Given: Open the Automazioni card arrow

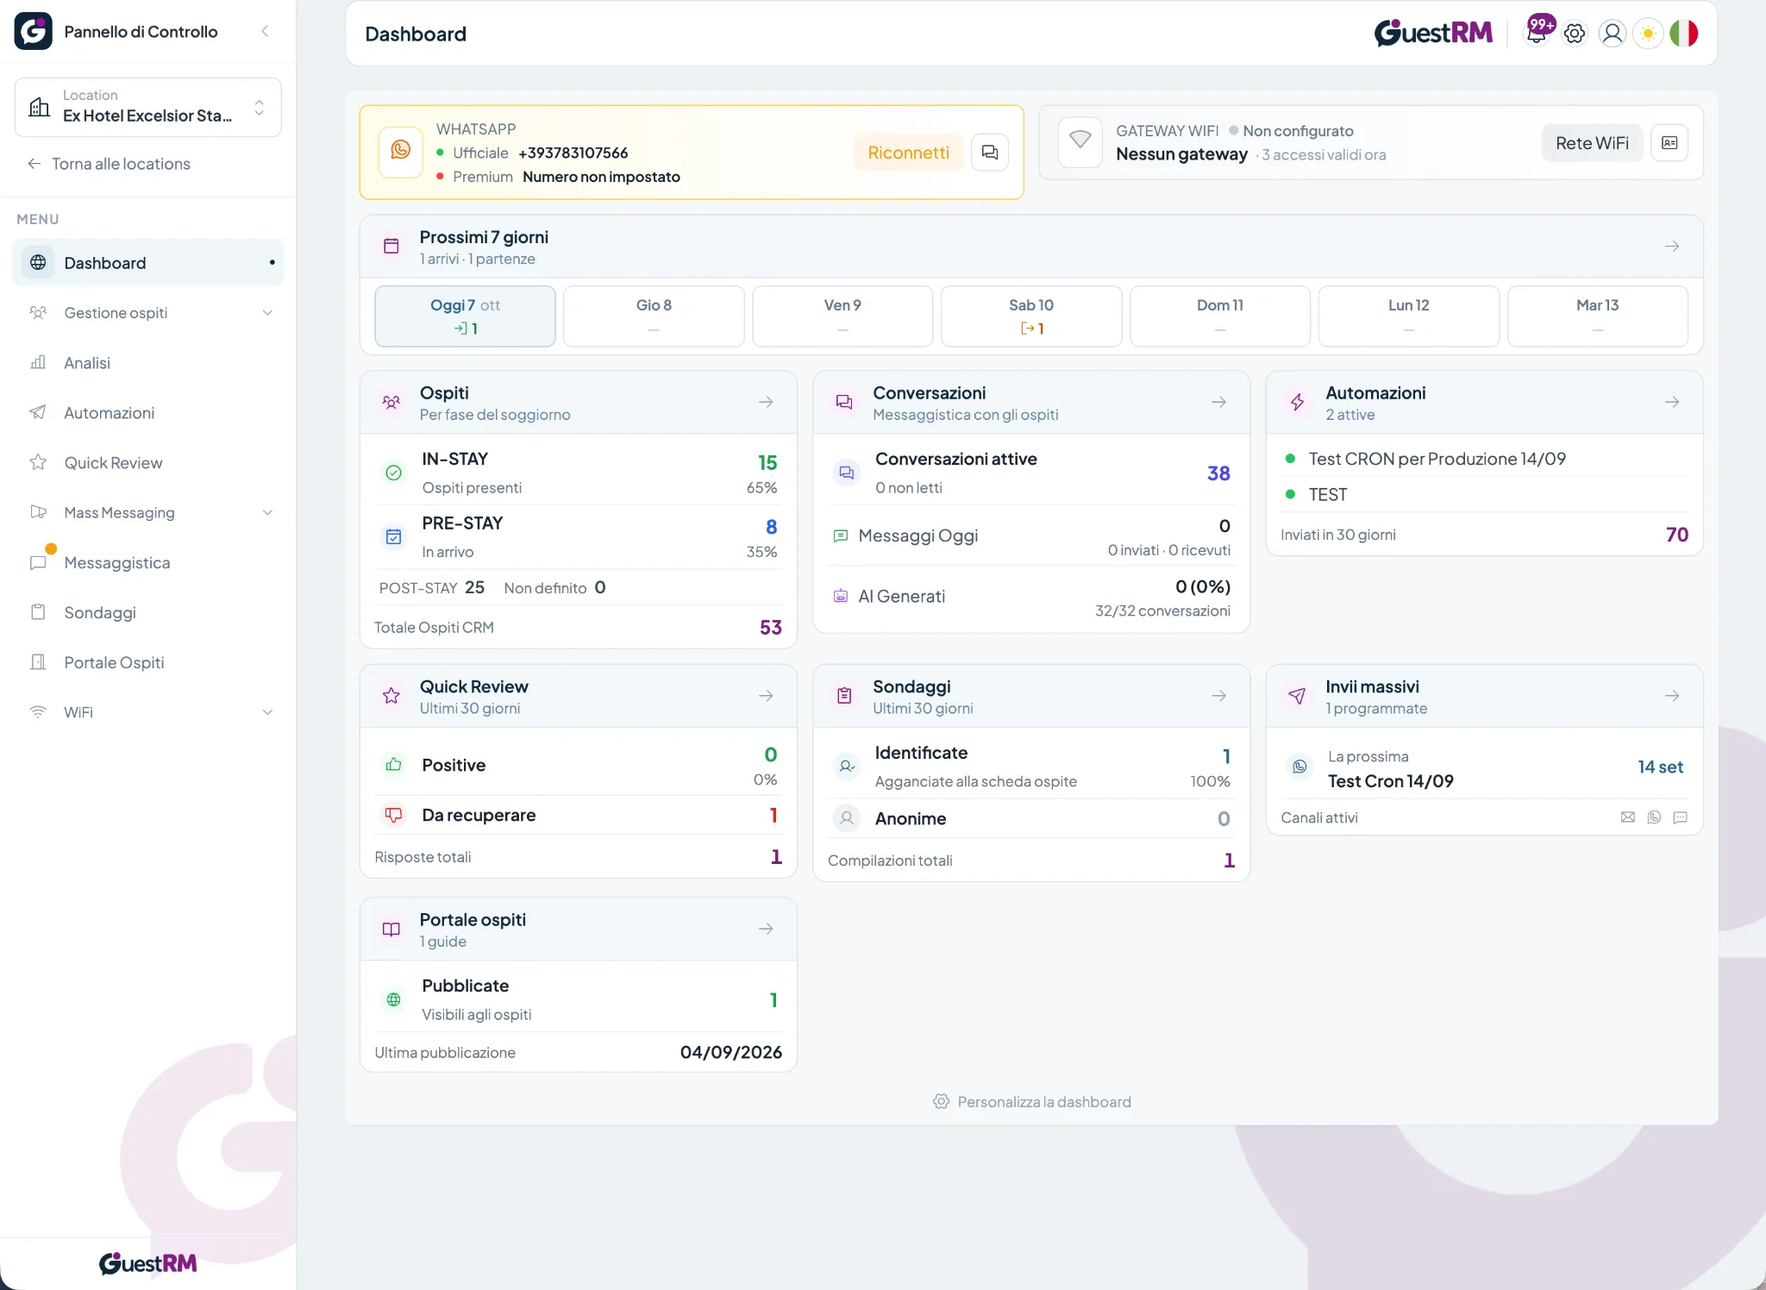Looking at the screenshot, I should (1672, 403).
